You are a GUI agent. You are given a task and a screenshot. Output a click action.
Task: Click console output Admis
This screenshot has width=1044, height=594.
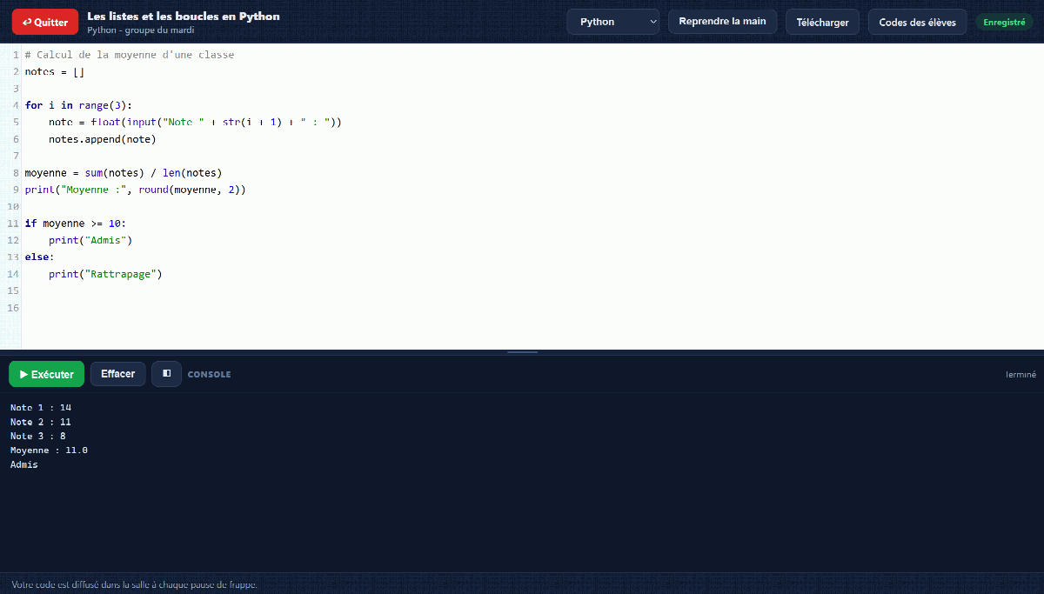pyautogui.click(x=24, y=464)
